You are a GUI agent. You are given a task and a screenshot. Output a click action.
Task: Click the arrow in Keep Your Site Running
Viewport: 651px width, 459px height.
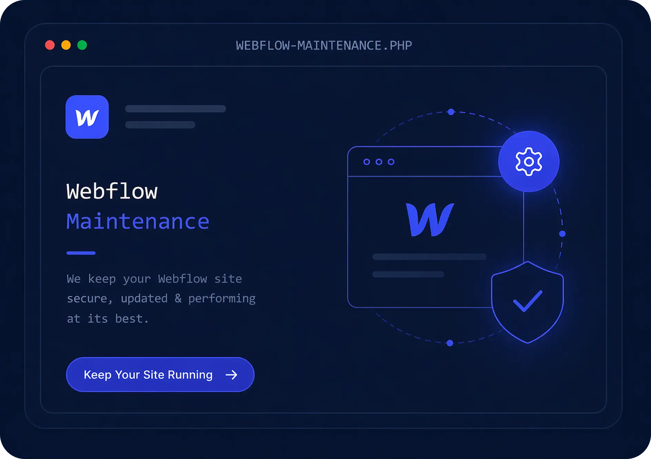231,375
